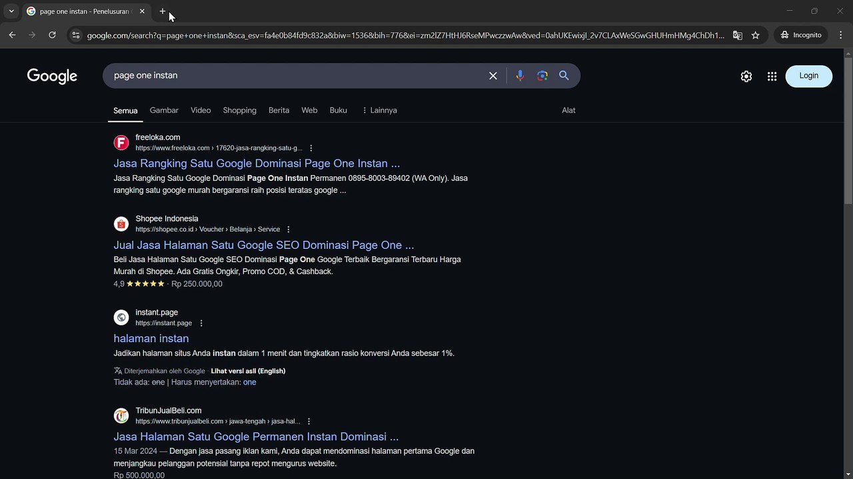This screenshot has width=853, height=479.
Task: Open the three-dot menu for the instant.page result
Action: pos(201,323)
